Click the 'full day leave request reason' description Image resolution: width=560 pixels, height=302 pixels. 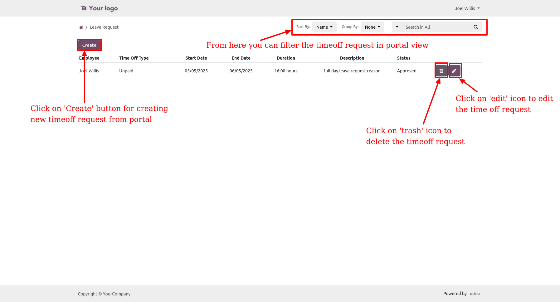pos(352,71)
